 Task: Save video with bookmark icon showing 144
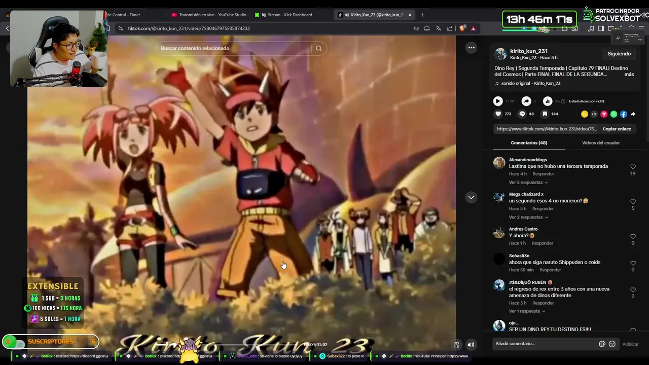click(x=545, y=114)
